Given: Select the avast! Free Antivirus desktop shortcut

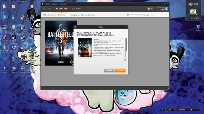Looking at the screenshot, I should (x=4, y=49).
